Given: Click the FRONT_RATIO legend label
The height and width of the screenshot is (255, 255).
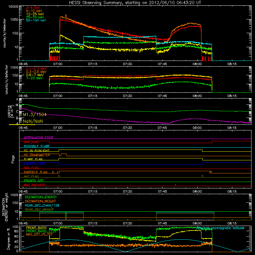Looking at the screenshot, I should [36, 228].
